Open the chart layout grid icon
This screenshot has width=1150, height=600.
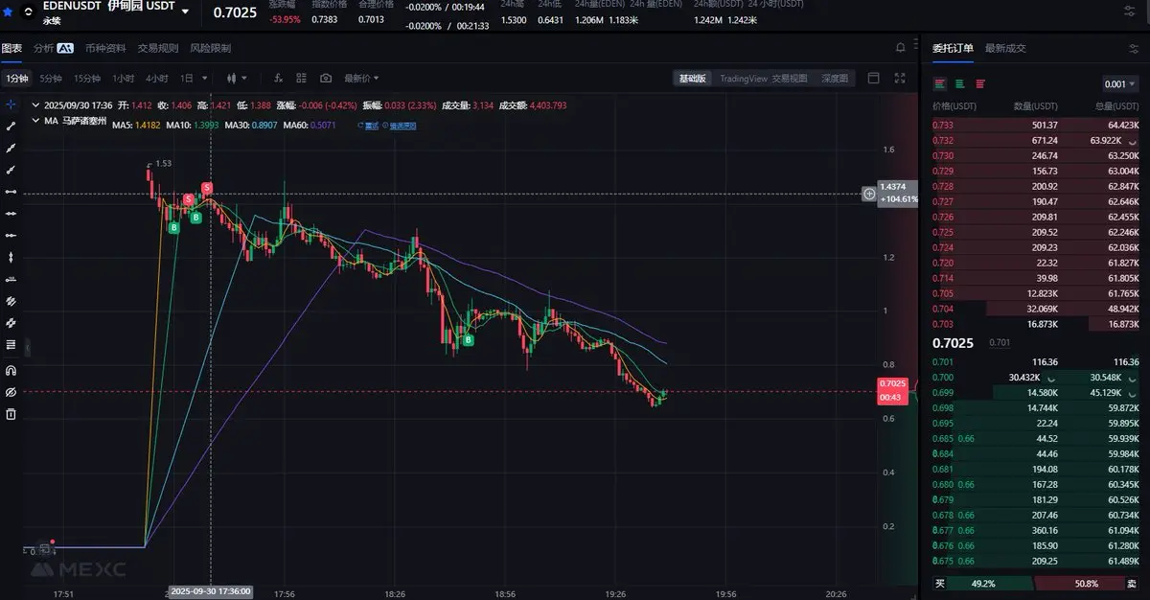303,79
